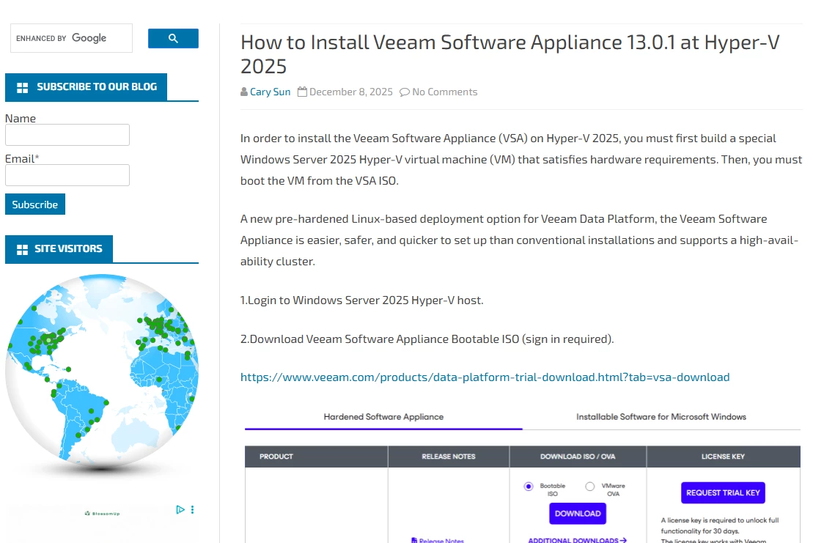The width and height of the screenshot is (813, 543).
Task: Open the No Comments link
Action: click(x=445, y=92)
